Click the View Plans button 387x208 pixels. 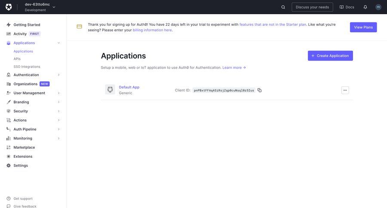363,27
